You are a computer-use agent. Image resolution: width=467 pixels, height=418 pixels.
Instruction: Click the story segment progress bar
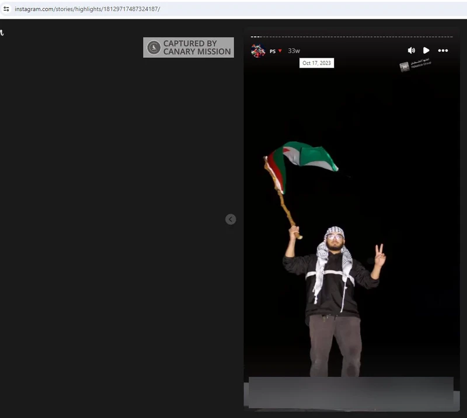tap(351, 37)
